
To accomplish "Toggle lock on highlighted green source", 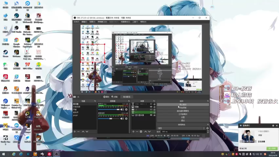I will coord(154,112).
